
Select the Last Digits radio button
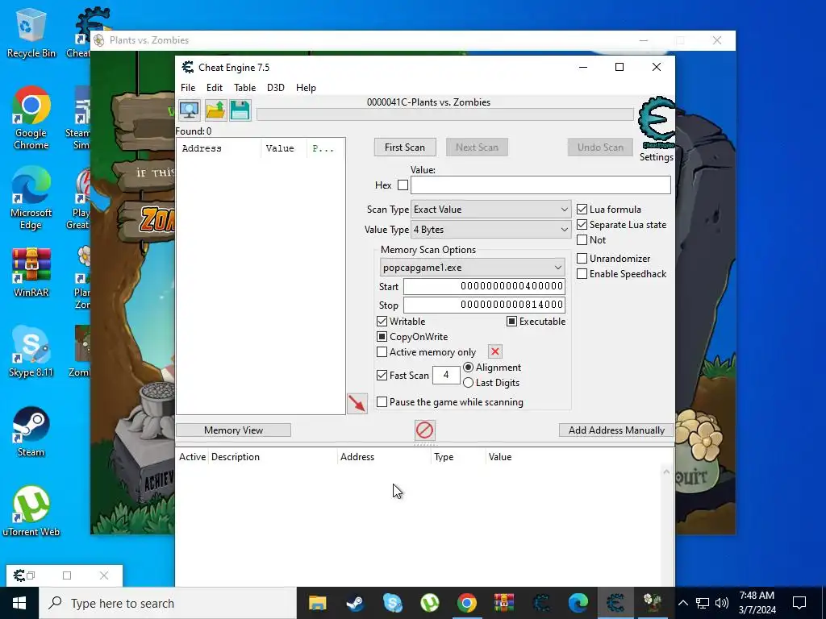[469, 383]
